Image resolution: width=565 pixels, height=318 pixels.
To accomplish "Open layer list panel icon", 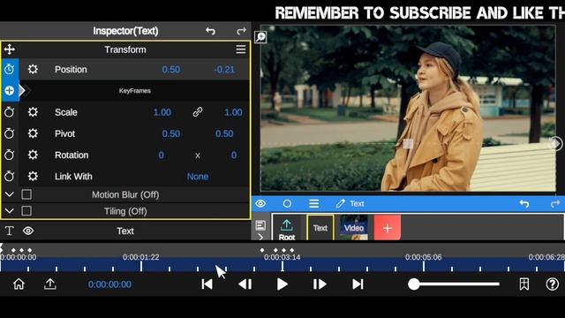I will click(260, 225).
